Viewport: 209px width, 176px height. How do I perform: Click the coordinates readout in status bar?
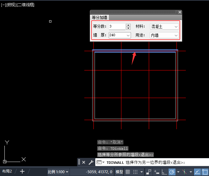[99, 172]
